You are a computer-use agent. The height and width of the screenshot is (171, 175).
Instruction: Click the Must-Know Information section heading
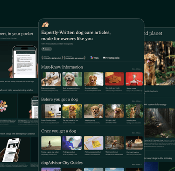[x=62, y=67]
